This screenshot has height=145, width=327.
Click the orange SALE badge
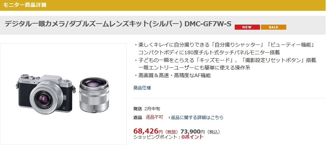[273, 27]
